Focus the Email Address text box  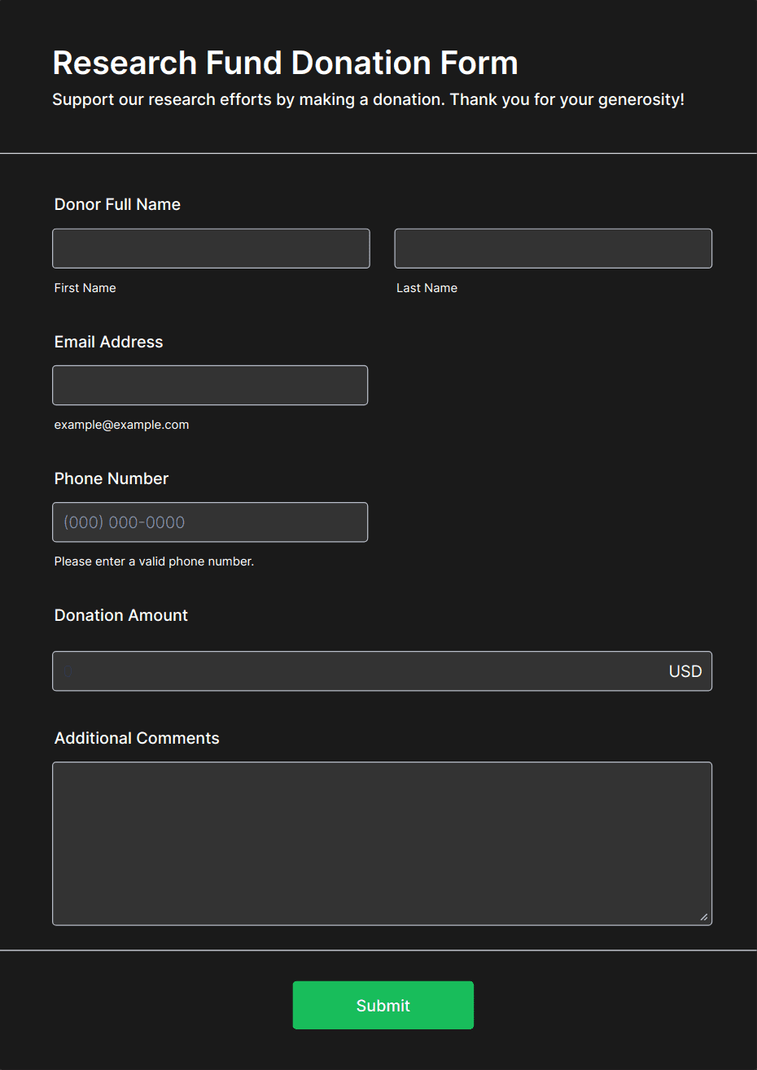coord(210,385)
